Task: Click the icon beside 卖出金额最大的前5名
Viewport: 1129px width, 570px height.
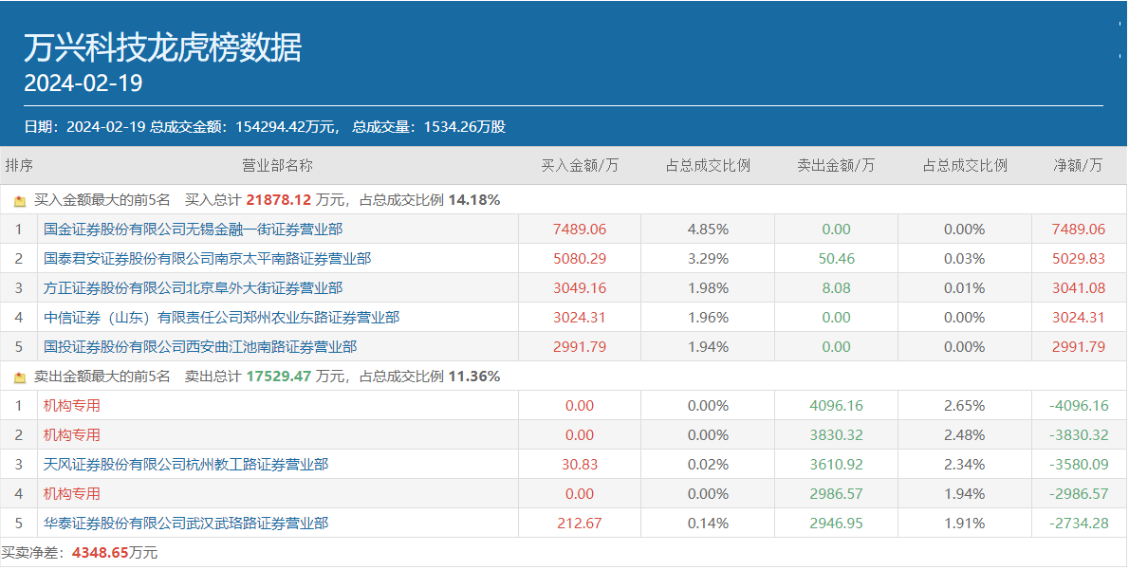Action: (x=20, y=377)
